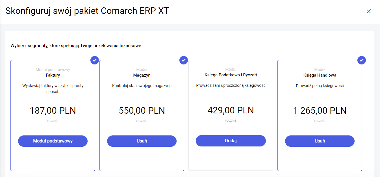Click the 429,00 PLN price
380x177 pixels.
pyautogui.click(x=231, y=110)
